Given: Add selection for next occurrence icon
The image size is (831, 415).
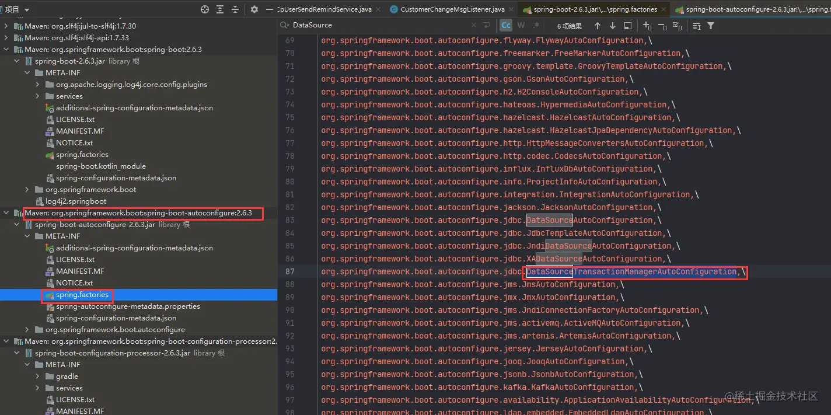Looking at the screenshot, I should pyautogui.click(x=647, y=26).
